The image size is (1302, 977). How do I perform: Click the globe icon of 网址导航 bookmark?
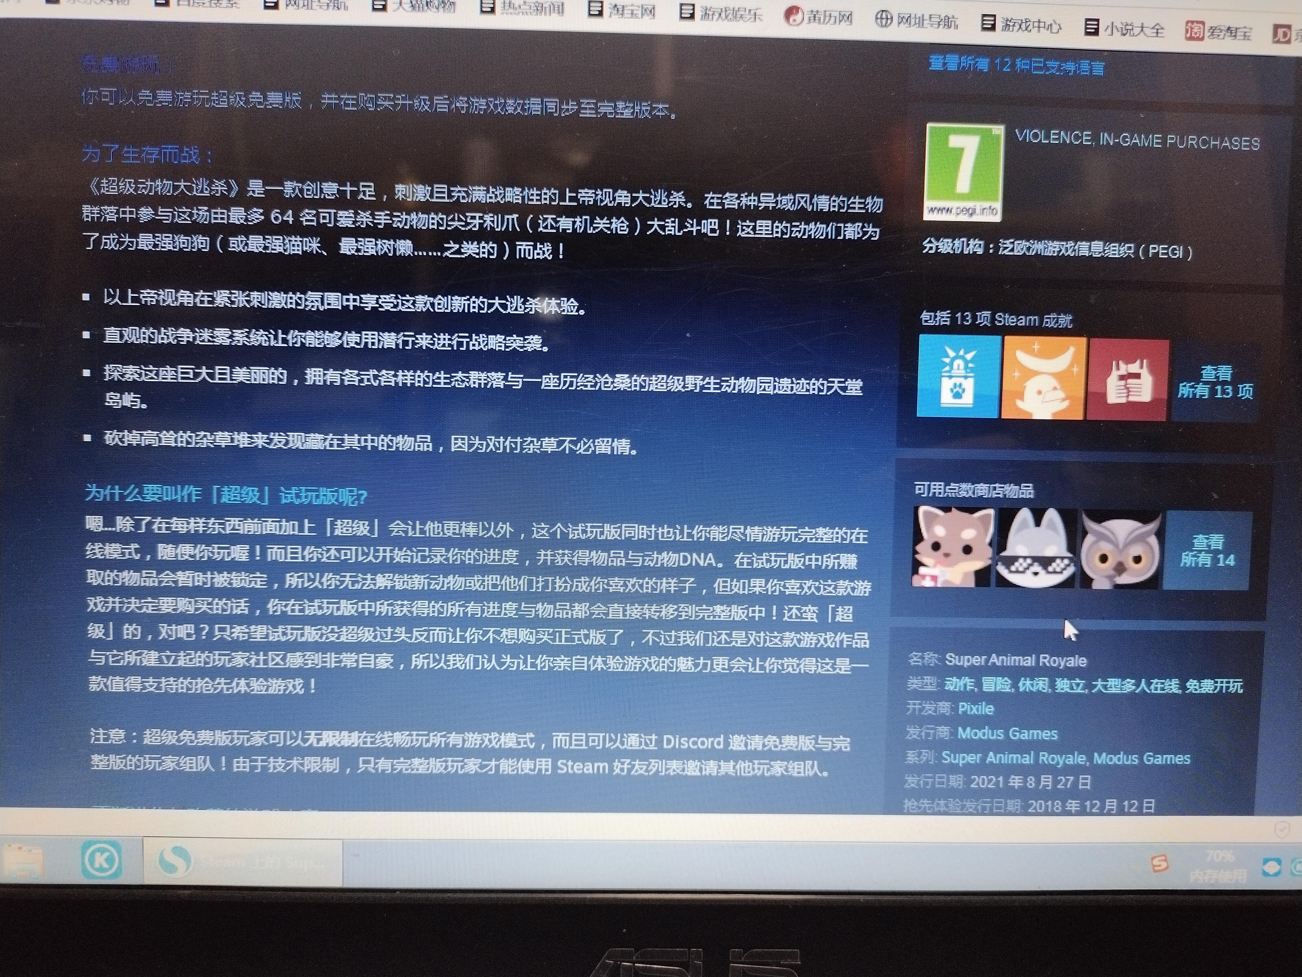tap(884, 19)
